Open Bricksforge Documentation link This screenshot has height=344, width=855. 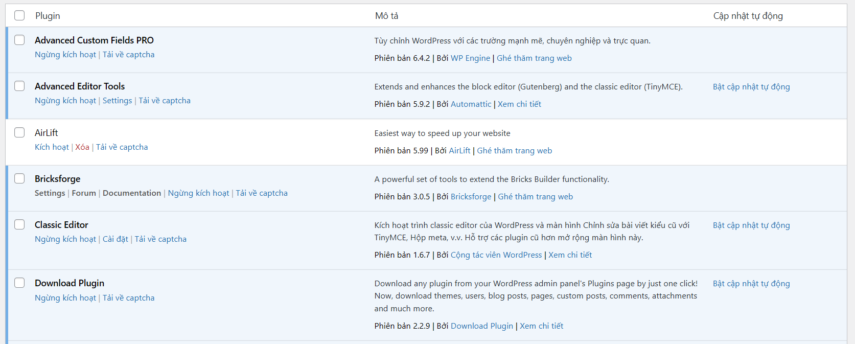pos(132,193)
